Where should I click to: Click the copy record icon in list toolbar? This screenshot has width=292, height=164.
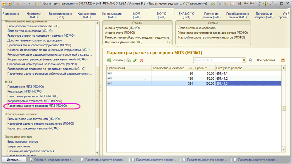tap(128, 60)
